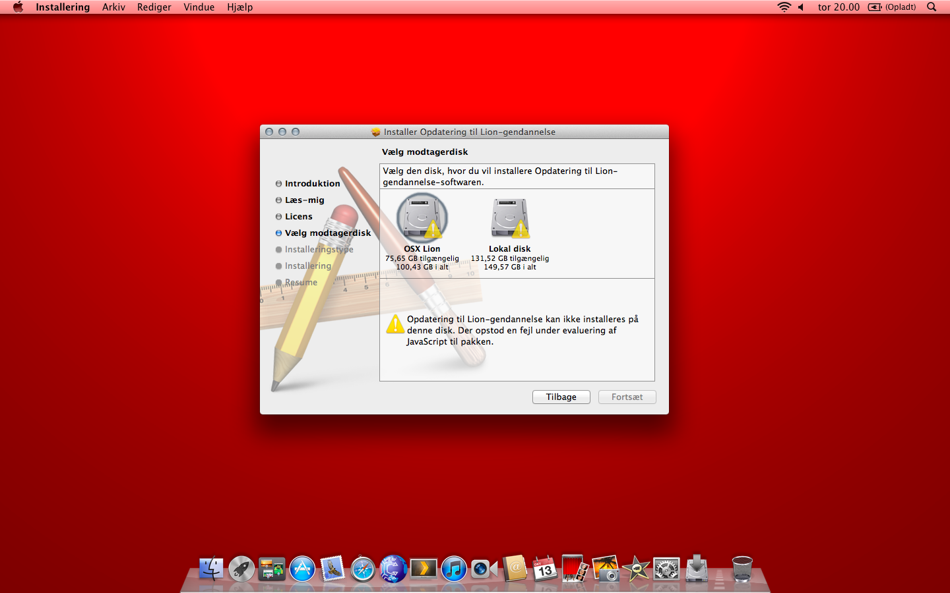Open Spotlight search magnifier
The height and width of the screenshot is (593, 950).
(932, 7)
